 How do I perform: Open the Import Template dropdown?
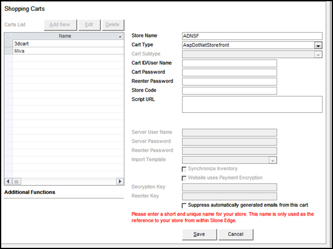pyautogui.click(x=272, y=160)
